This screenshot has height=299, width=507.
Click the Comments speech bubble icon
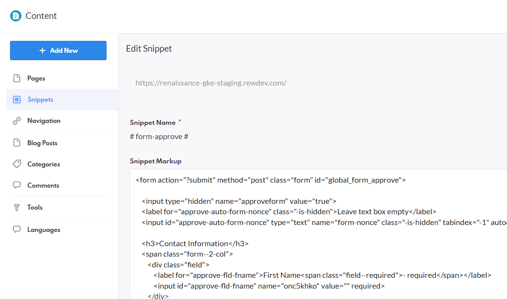coord(17,185)
